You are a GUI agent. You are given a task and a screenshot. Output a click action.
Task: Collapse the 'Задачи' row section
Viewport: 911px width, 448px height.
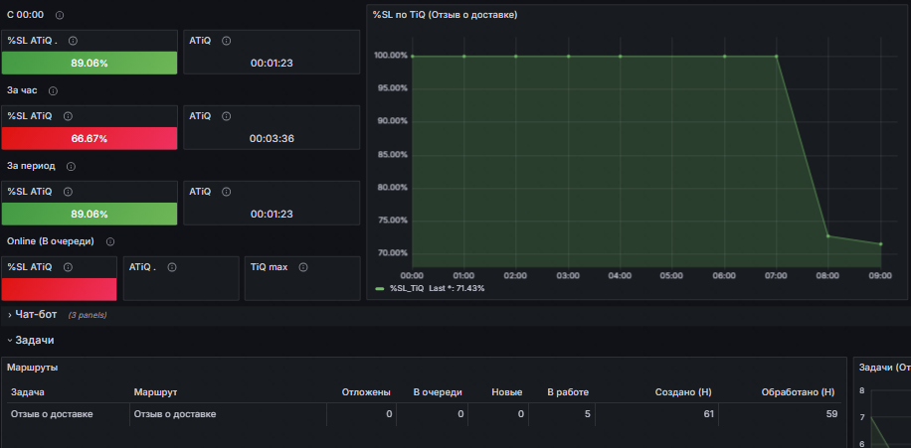coord(31,340)
